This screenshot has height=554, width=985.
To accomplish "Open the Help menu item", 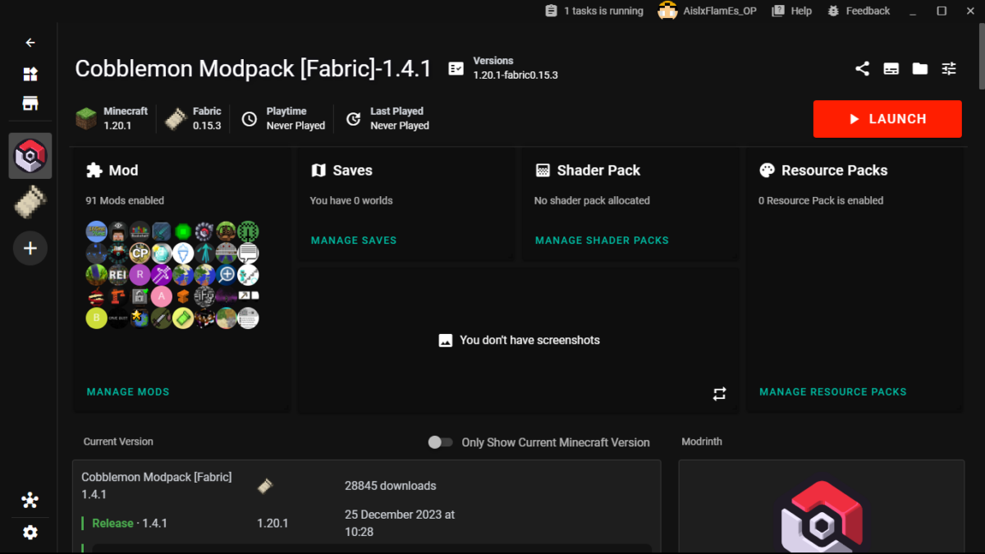I will click(x=792, y=11).
